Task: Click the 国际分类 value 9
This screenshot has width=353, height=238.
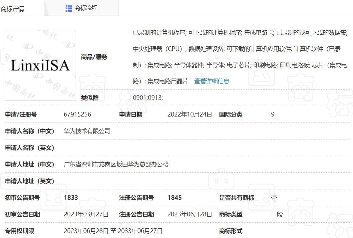Action: 272,114
